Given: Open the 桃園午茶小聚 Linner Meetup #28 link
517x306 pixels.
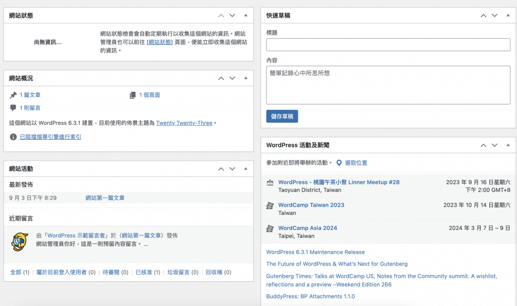Looking at the screenshot, I should 339,182.
